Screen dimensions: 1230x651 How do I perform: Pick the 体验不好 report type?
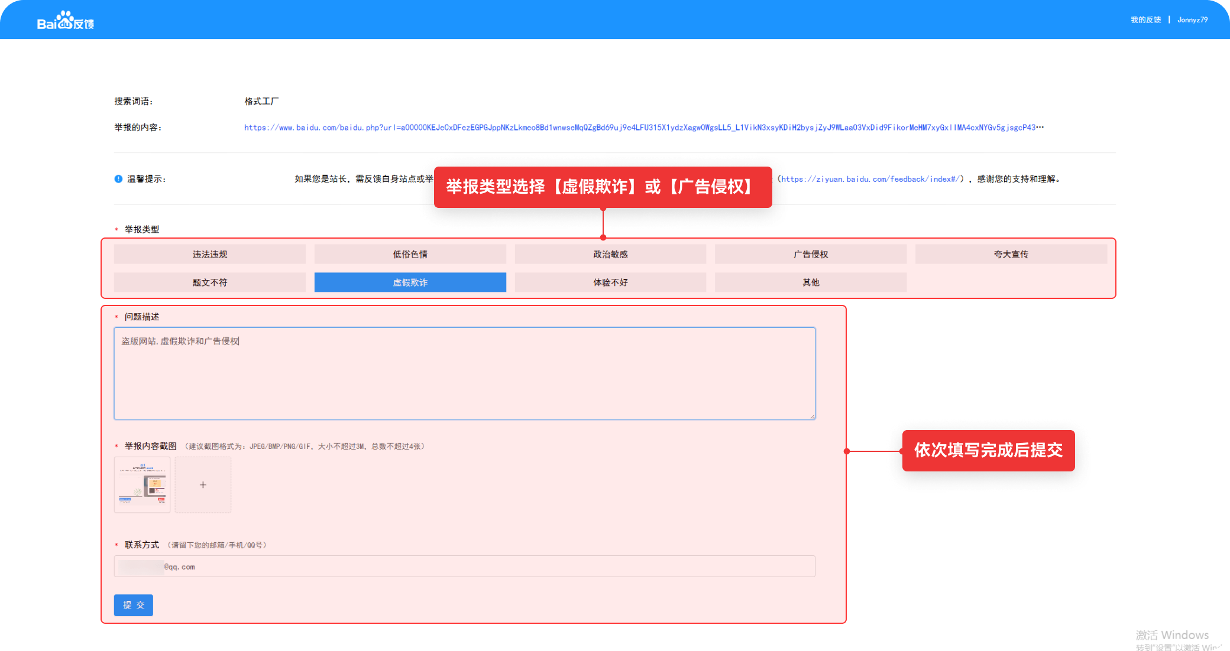tap(610, 282)
